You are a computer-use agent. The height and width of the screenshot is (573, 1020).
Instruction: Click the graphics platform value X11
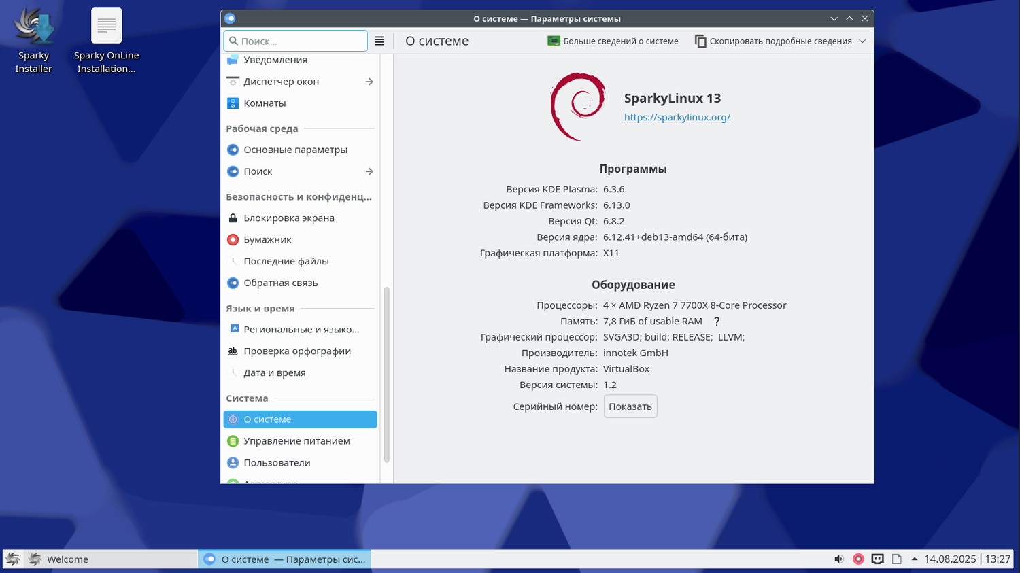611,253
